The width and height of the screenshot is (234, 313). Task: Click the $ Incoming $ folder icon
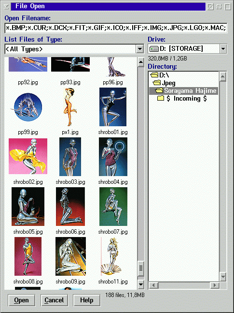tap(161, 98)
